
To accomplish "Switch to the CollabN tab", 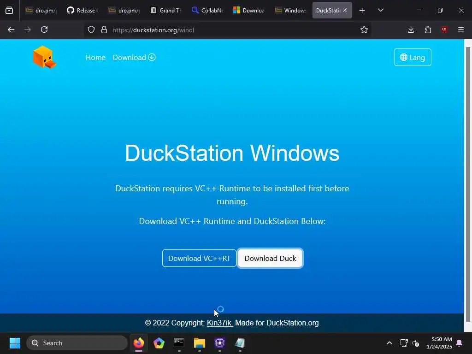I will pyautogui.click(x=207, y=10).
